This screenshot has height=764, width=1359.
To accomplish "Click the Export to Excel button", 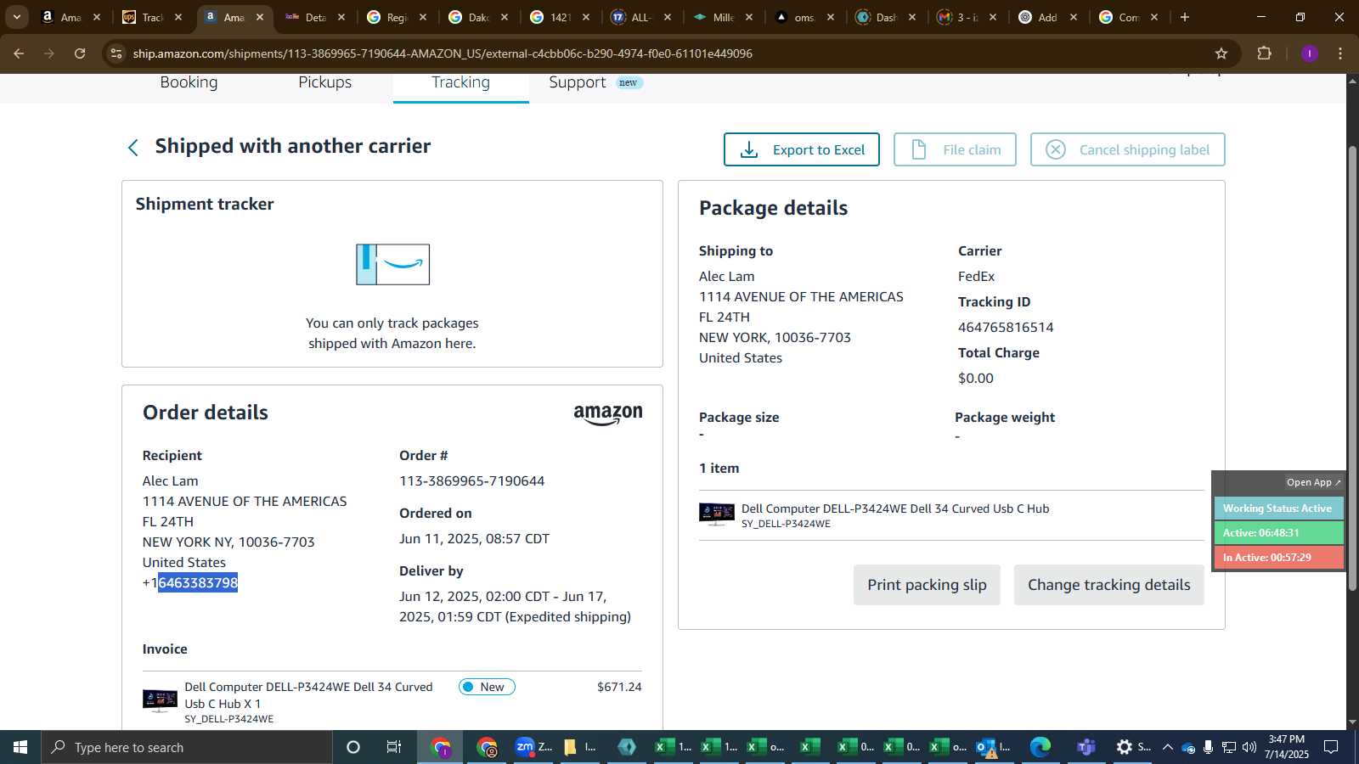I will coord(801,149).
